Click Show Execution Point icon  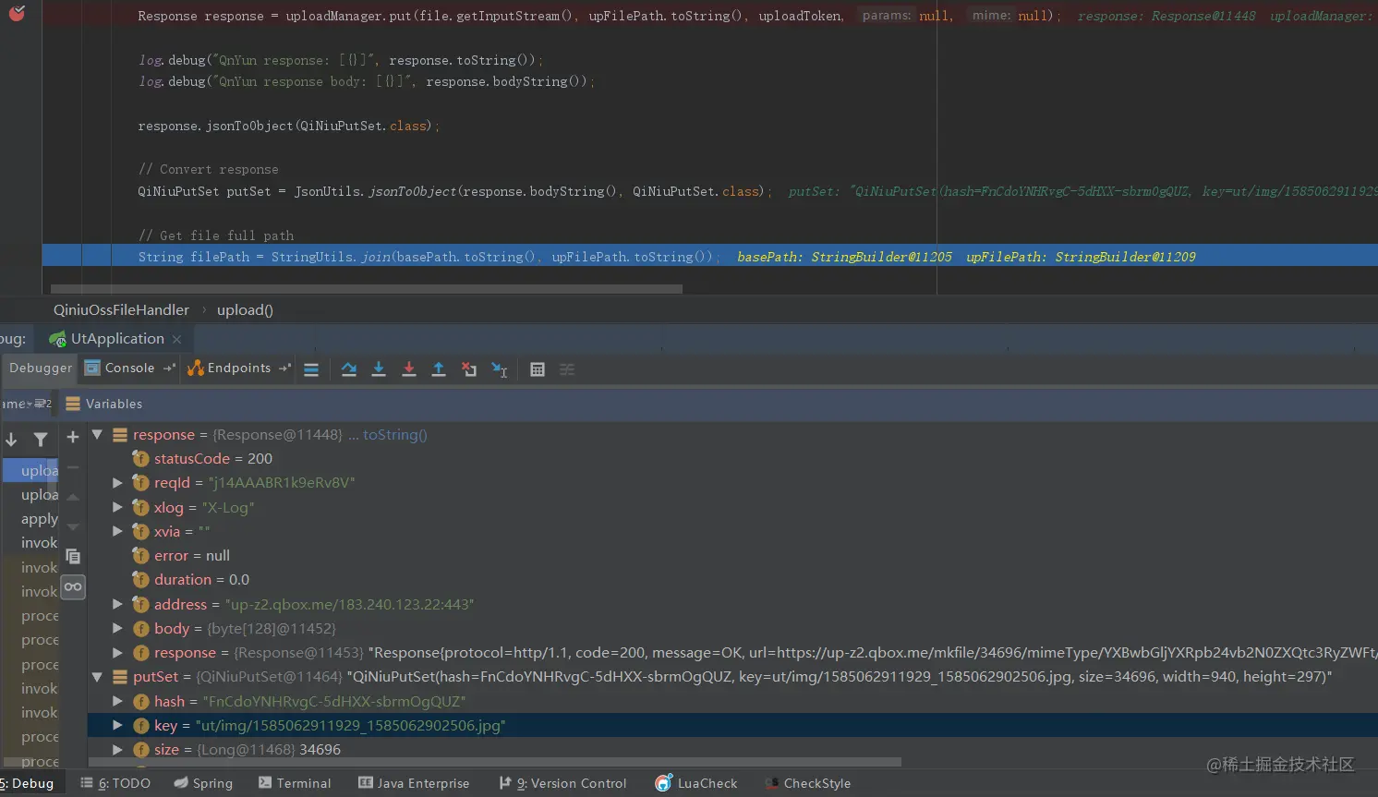coord(311,369)
